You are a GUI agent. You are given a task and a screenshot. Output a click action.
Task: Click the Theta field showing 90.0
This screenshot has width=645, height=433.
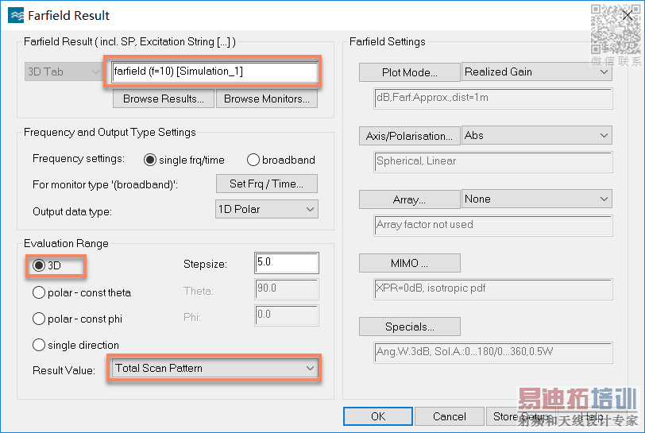pos(286,289)
